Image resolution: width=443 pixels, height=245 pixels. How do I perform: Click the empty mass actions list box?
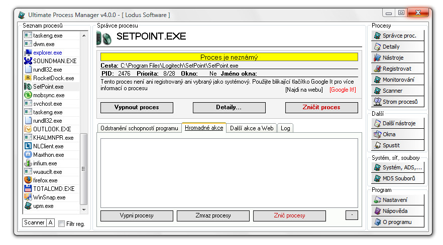(x=229, y=173)
